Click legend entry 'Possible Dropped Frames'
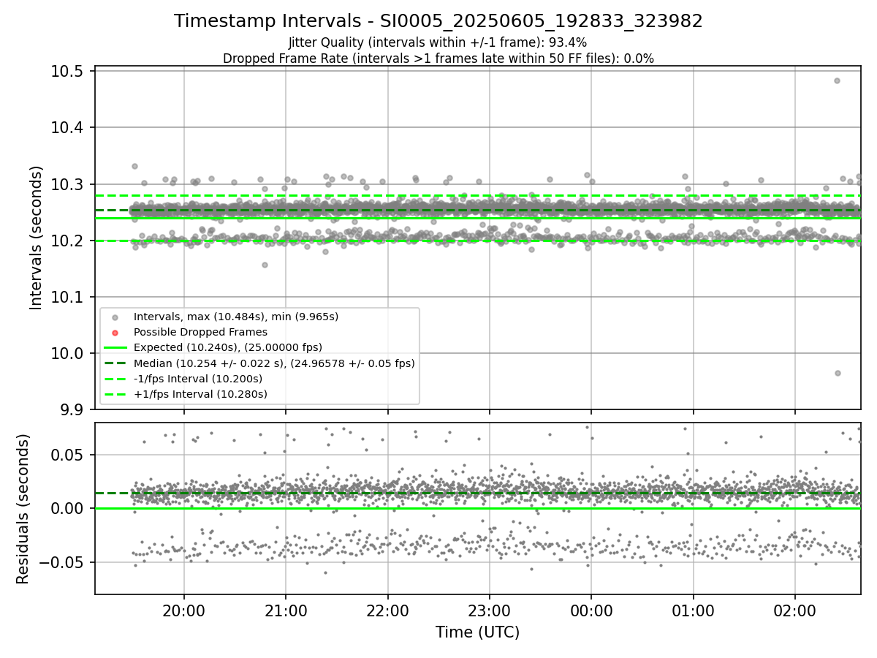877x658 pixels. click(x=200, y=332)
